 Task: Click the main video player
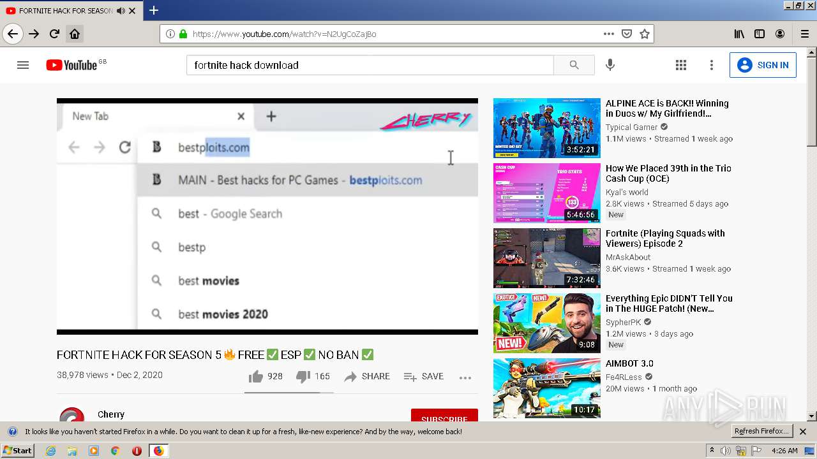(x=267, y=216)
